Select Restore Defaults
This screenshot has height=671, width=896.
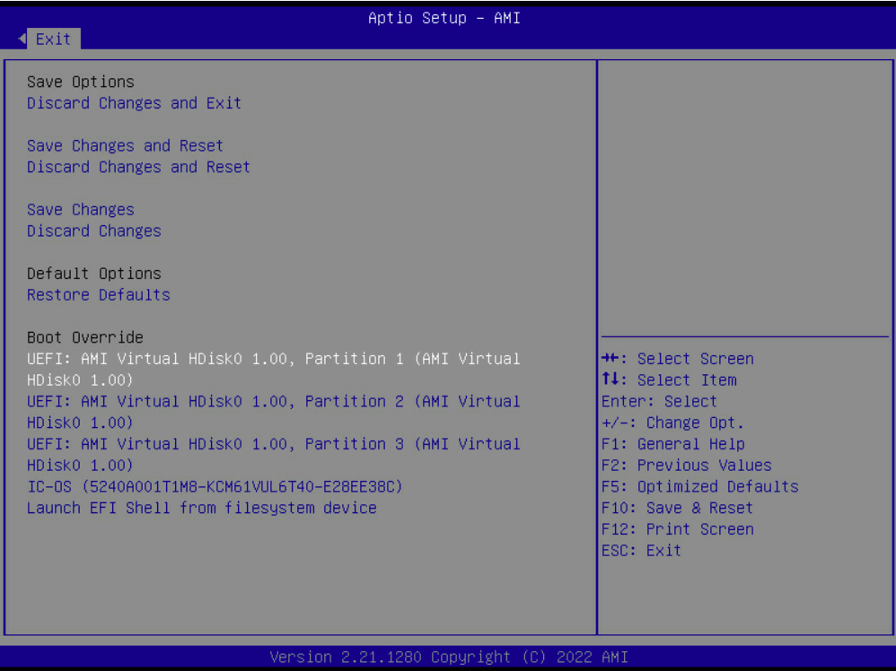pos(99,295)
